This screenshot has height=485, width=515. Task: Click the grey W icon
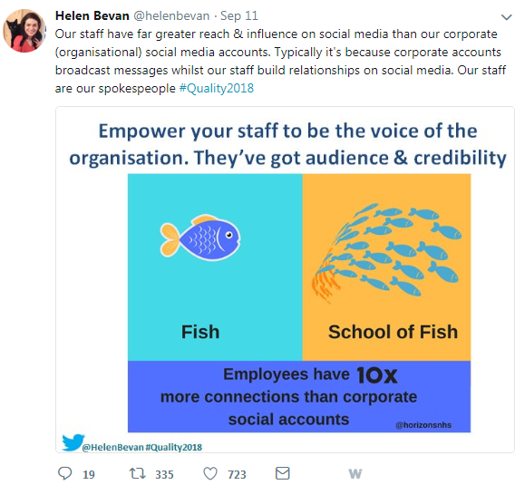click(x=355, y=473)
